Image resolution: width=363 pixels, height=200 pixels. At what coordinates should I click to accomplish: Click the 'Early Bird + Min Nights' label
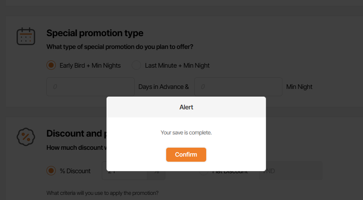(x=90, y=66)
